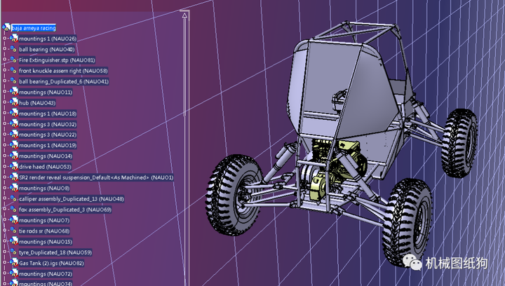The image size is (505, 286).
Task: Click the icon of tyre_Duplicated_18 (NAUO59)
Action: point(13,252)
